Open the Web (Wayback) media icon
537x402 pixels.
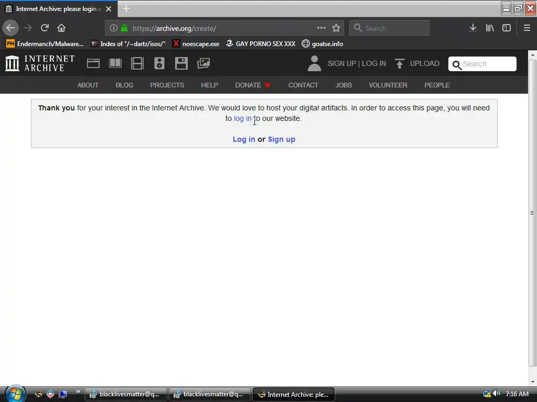[x=93, y=63]
